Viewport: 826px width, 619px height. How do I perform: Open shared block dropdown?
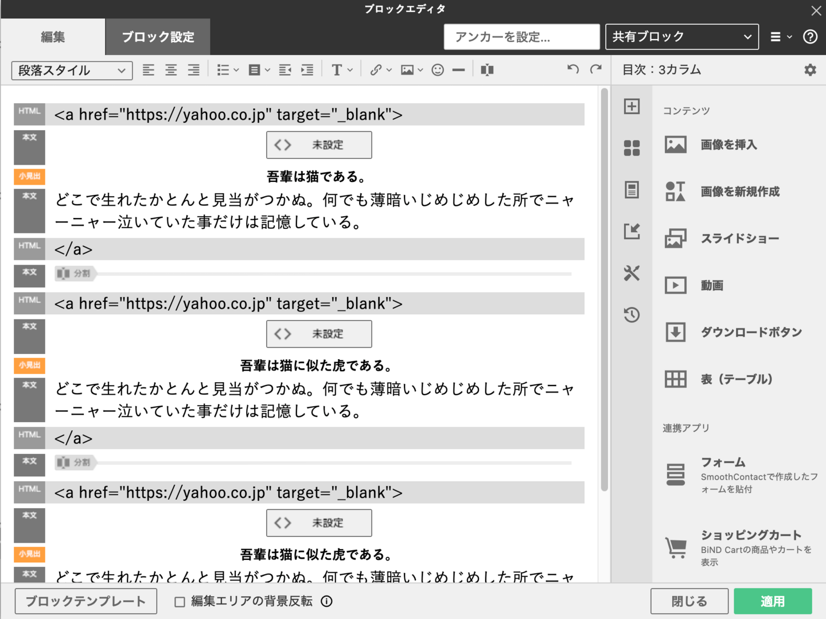click(x=682, y=37)
